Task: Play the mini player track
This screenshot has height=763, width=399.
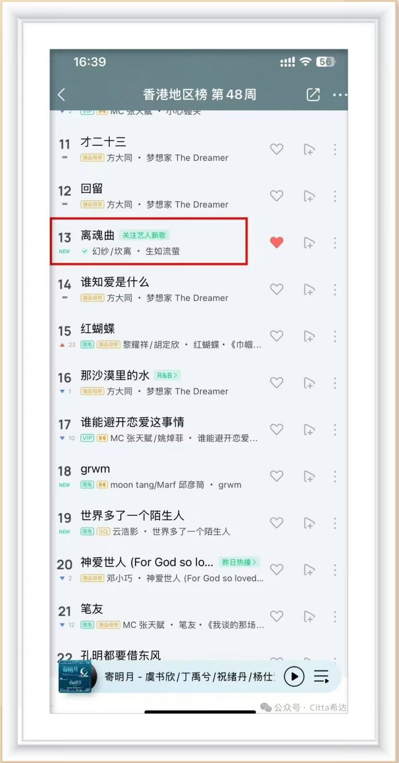Action: click(x=294, y=677)
